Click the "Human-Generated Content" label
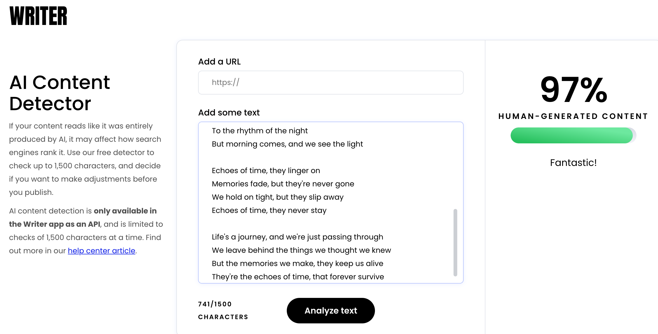The width and height of the screenshot is (658, 334). click(x=573, y=116)
